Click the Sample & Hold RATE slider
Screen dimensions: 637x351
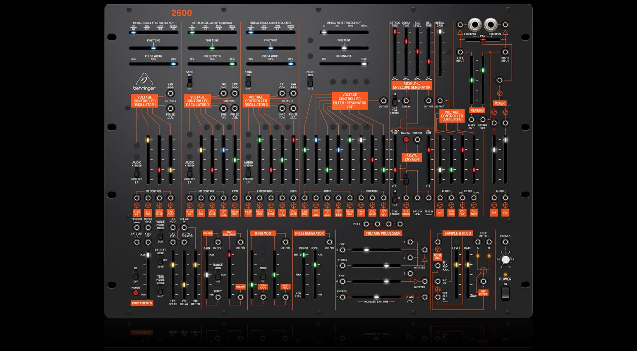468,275
